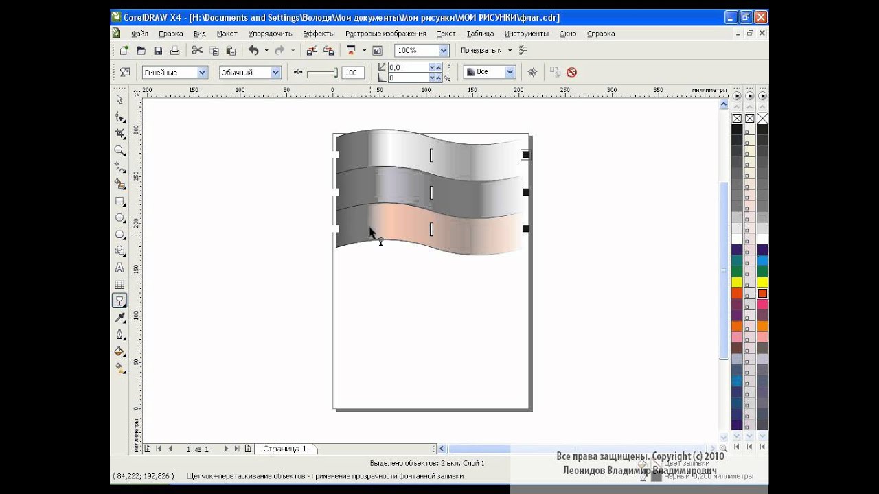Pick the white swatch in the left palette
Screen dimensions: 879x494
tap(737, 239)
